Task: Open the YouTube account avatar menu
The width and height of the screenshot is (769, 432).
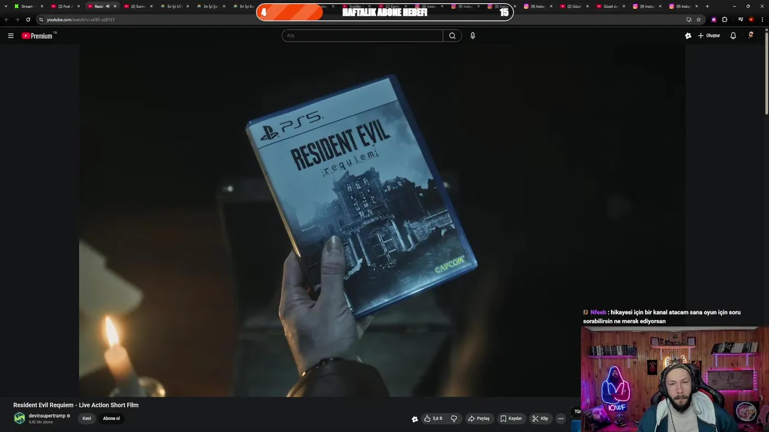Action: pyautogui.click(x=750, y=35)
